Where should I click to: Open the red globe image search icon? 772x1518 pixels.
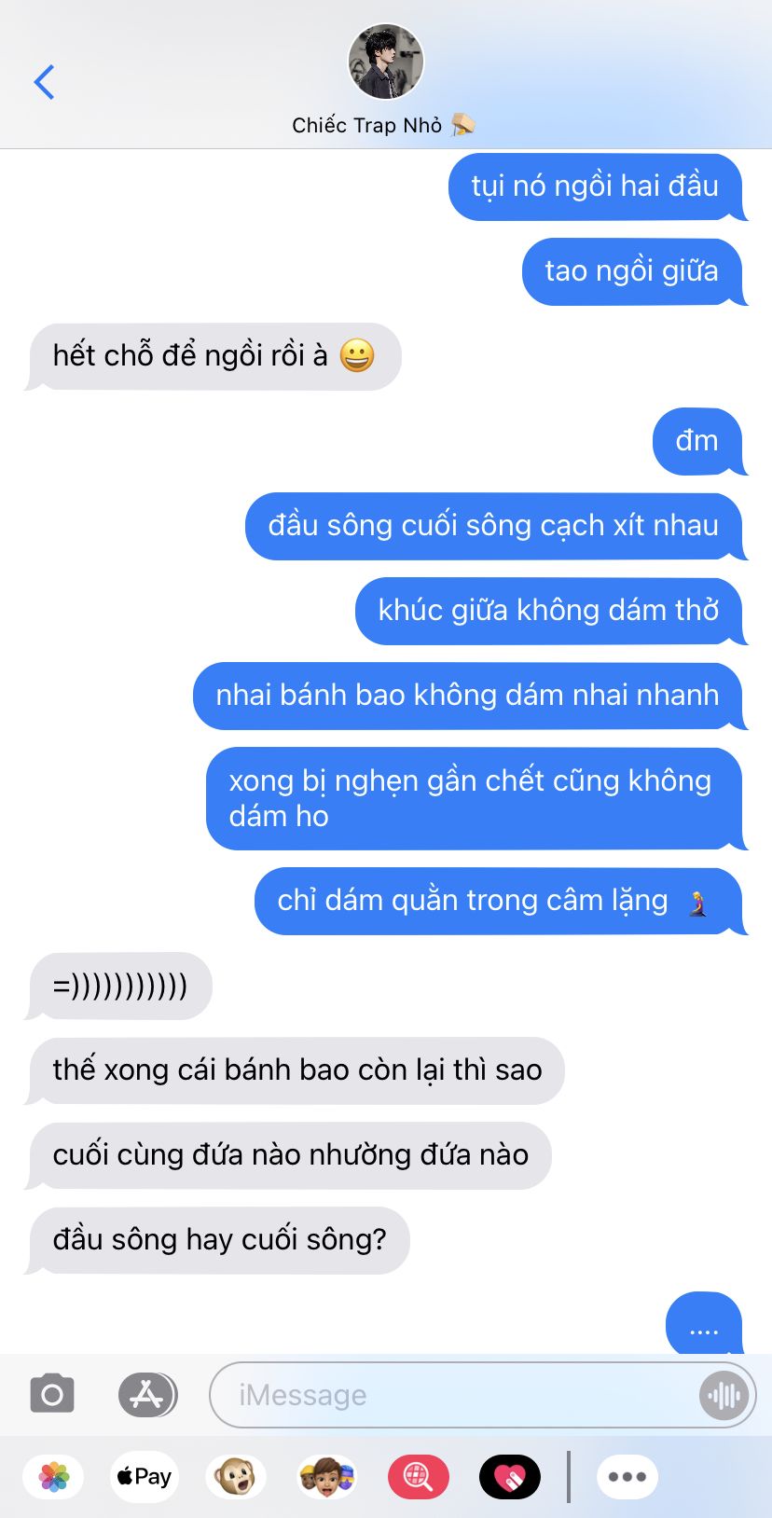point(418,1477)
